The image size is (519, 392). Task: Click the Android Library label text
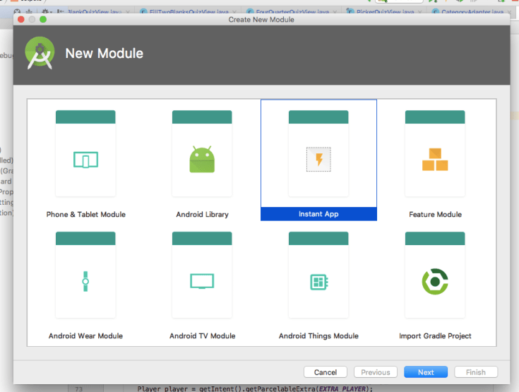click(x=202, y=214)
